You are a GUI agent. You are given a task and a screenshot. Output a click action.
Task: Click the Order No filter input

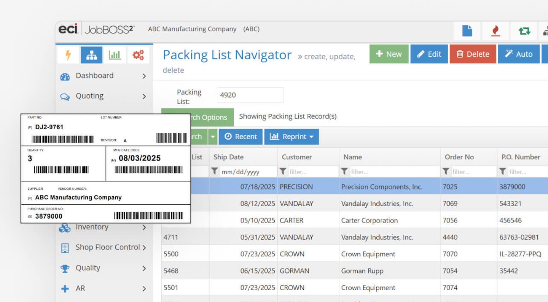coord(473,172)
